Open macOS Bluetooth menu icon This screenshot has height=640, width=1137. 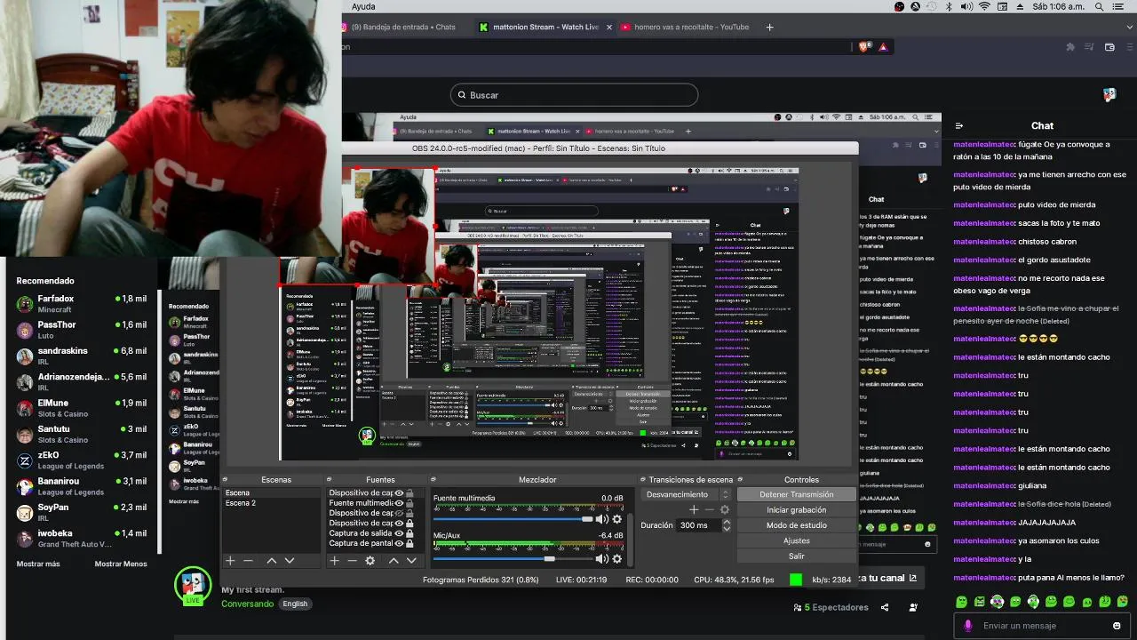pyautogui.click(x=948, y=6)
